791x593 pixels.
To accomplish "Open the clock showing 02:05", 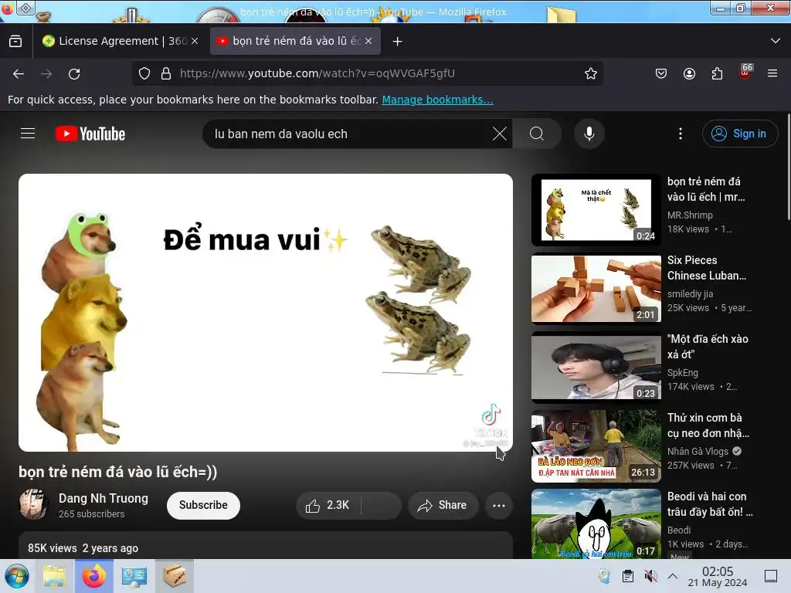I will [718, 576].
